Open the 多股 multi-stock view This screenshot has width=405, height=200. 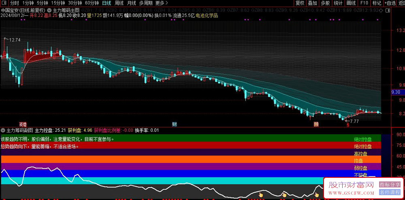tap(325, 3)
